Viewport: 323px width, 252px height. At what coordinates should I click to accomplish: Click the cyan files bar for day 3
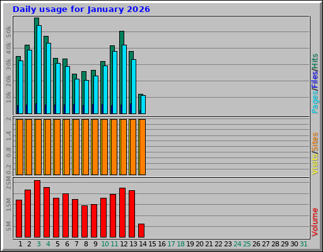click(x=39, y=70)
